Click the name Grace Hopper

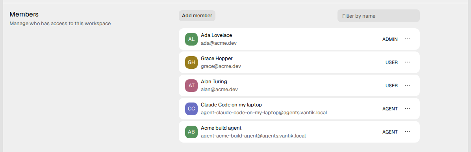click(x=217, y=59)
